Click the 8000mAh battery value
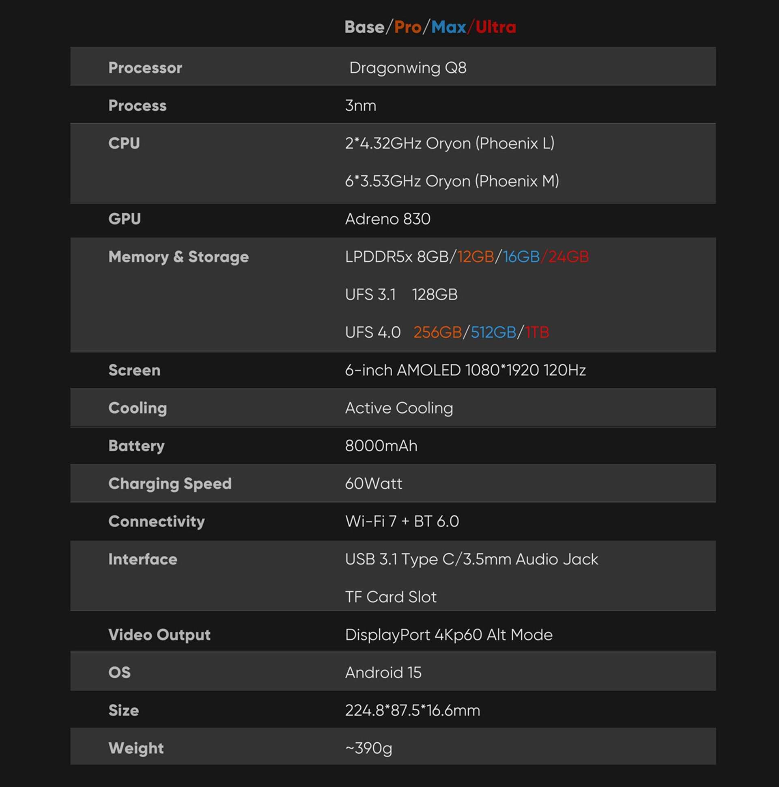Image resolution: width=779 pixels, height=787 pixels. (x=381, y=446)
